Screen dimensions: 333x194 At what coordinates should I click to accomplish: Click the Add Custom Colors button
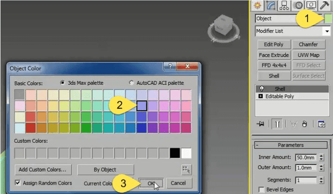click(43, 170)
